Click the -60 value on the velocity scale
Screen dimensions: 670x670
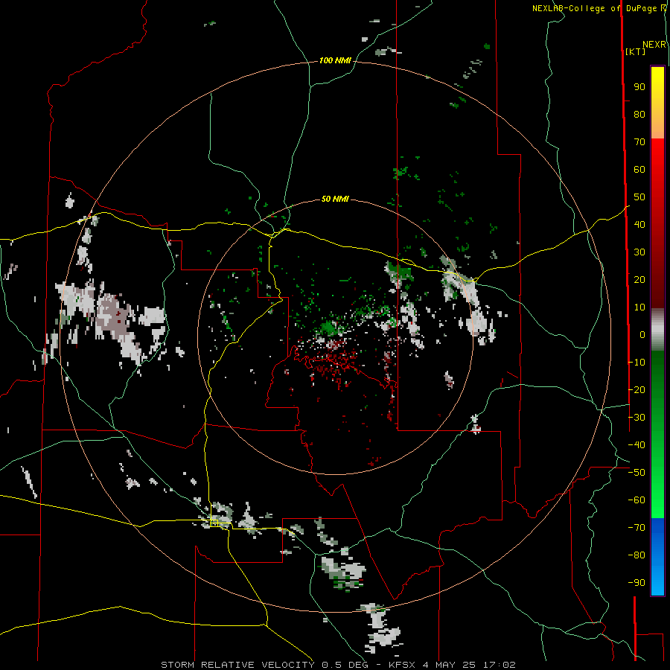pos(636,500)
